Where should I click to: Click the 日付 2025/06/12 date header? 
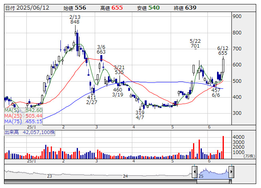[27, 8]
